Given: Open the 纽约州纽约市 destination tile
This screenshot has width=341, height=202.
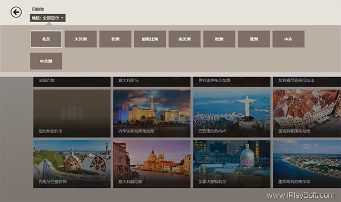Looking at the screenshot, I should [72, 113].
